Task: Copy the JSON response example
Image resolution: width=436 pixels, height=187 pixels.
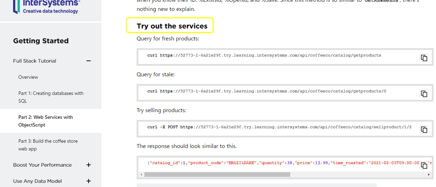Action: (424, 166)
